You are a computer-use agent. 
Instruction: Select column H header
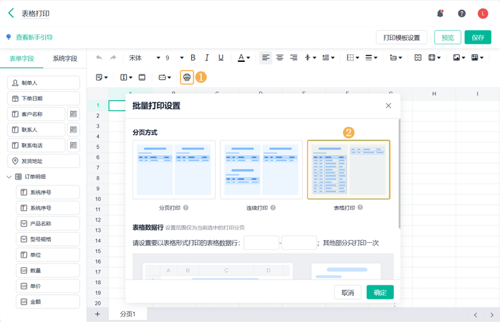point(434,93)
